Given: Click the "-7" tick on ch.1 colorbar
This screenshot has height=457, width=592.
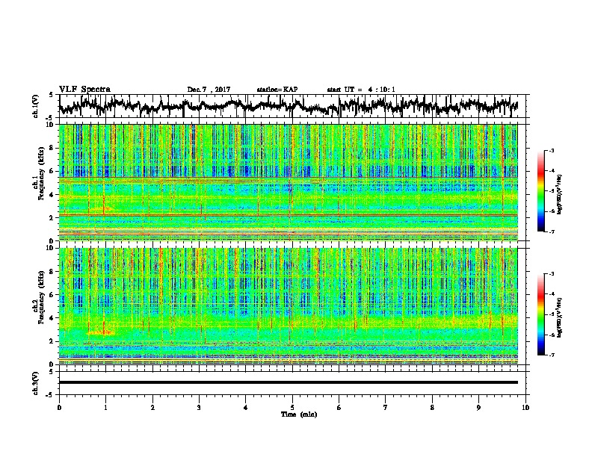Looking at the screenshot, I should coord(552,231).
